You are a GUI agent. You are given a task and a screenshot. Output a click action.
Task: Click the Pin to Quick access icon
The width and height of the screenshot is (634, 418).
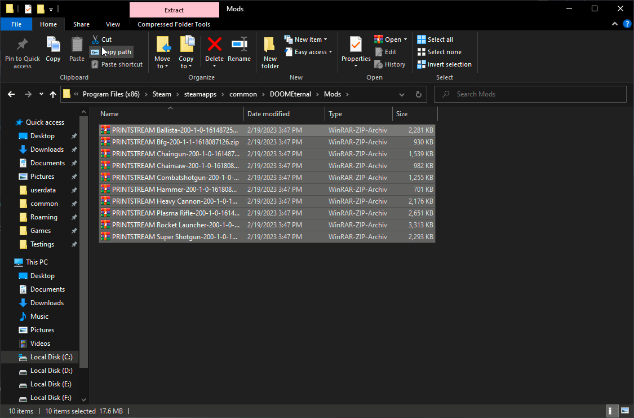22,52
